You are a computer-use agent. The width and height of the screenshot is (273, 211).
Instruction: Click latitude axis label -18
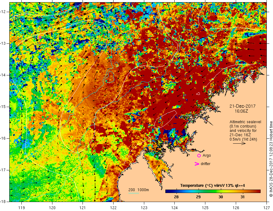point(3,202)
